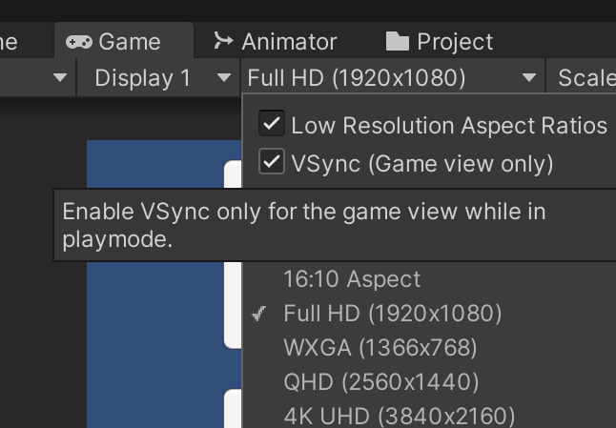616x428 pixels.
Task: Switch to the Project tab
Action: click(x=440, y=42)
